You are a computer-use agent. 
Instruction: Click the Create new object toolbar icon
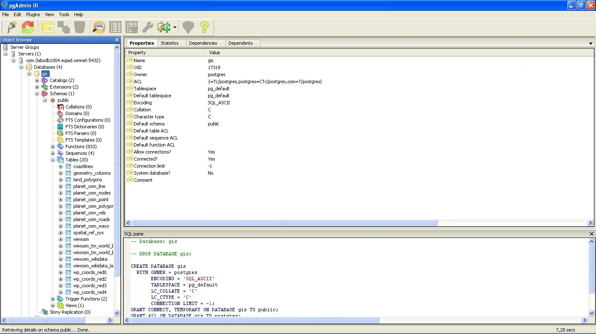(64, 28)
